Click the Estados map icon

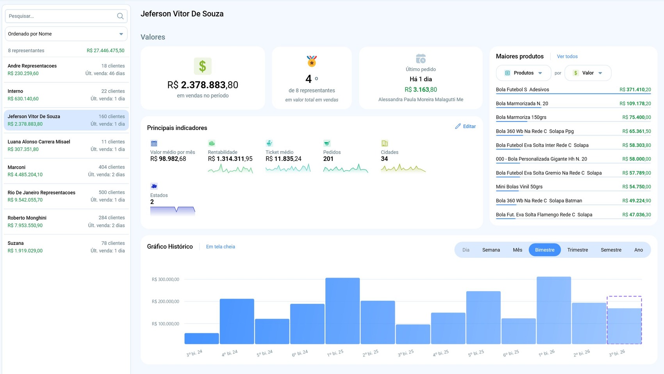[x=154, y=186]
